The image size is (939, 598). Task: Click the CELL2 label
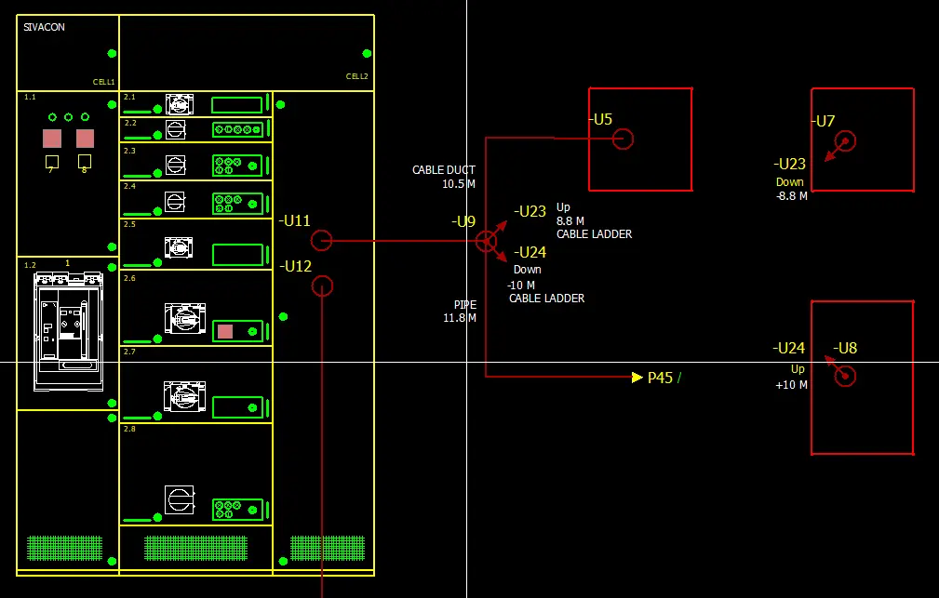tap(357, 76)
